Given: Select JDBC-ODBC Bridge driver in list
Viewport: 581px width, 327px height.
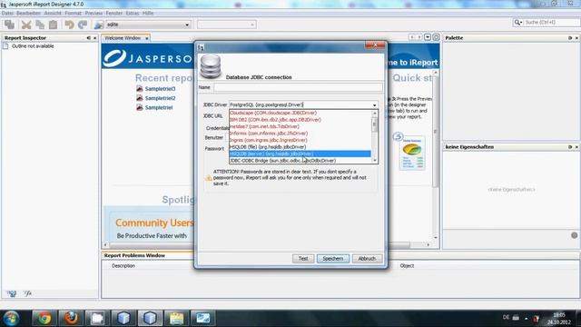Looking at the screenshot, I should [300, 161].
